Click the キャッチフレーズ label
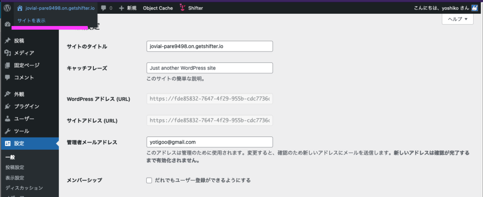The image size is (483, 197). pyautogui.click(x=87, y=68)
